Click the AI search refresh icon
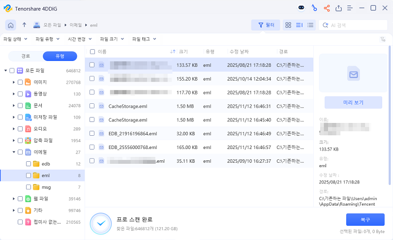The image size is (393, 240). click(x=325, y=25)
